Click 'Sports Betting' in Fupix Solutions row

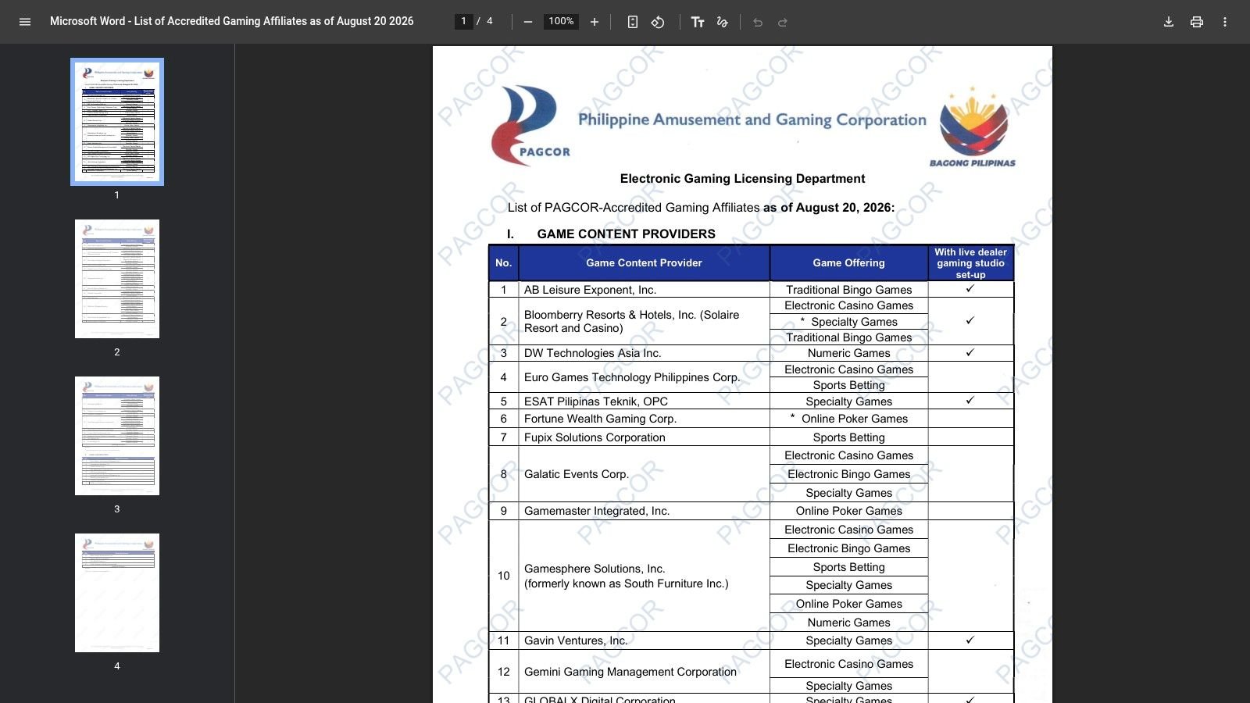[849, 437]
